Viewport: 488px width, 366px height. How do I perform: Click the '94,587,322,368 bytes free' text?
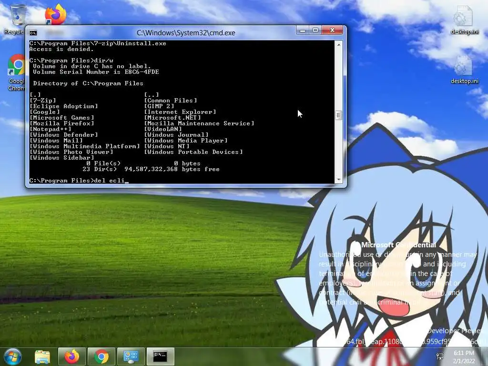(x=172, y=169)
